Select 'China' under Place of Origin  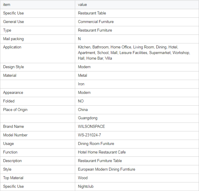(83, 110)
